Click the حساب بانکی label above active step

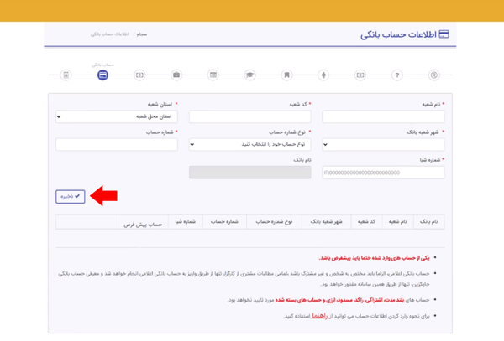[102, 65]
